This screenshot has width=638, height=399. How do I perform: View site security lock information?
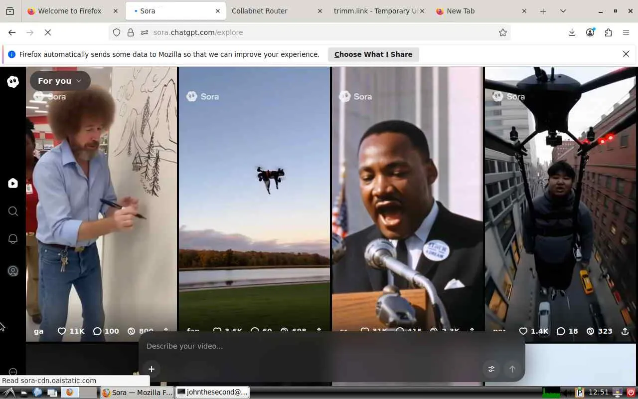point(131,32)
